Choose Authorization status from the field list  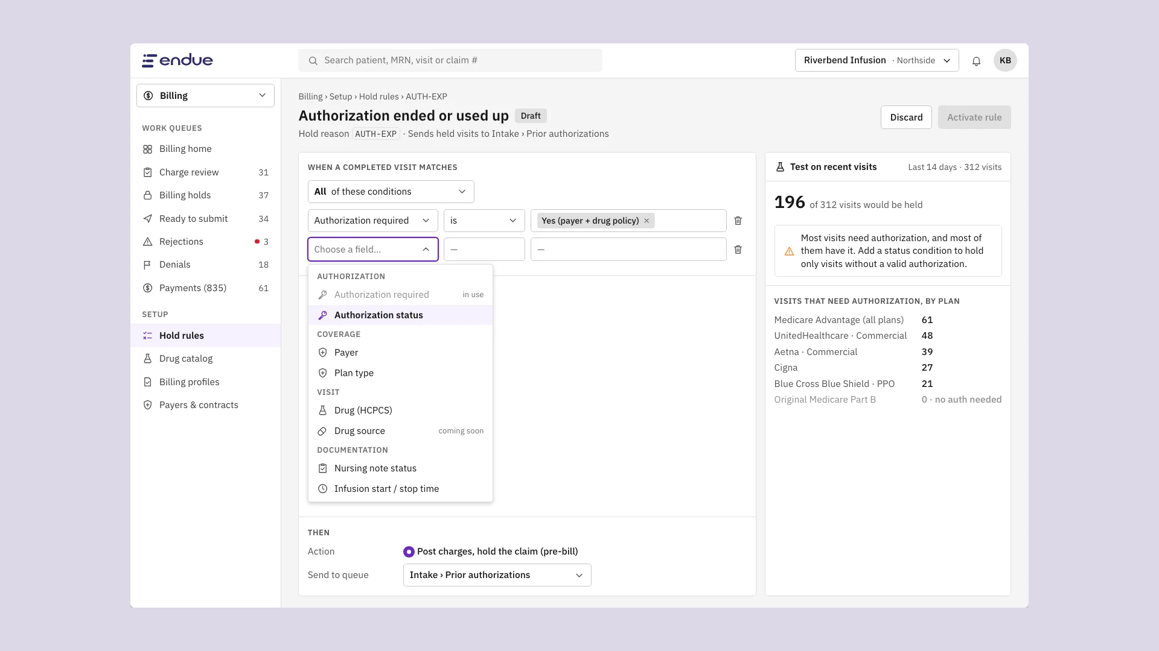400,315
